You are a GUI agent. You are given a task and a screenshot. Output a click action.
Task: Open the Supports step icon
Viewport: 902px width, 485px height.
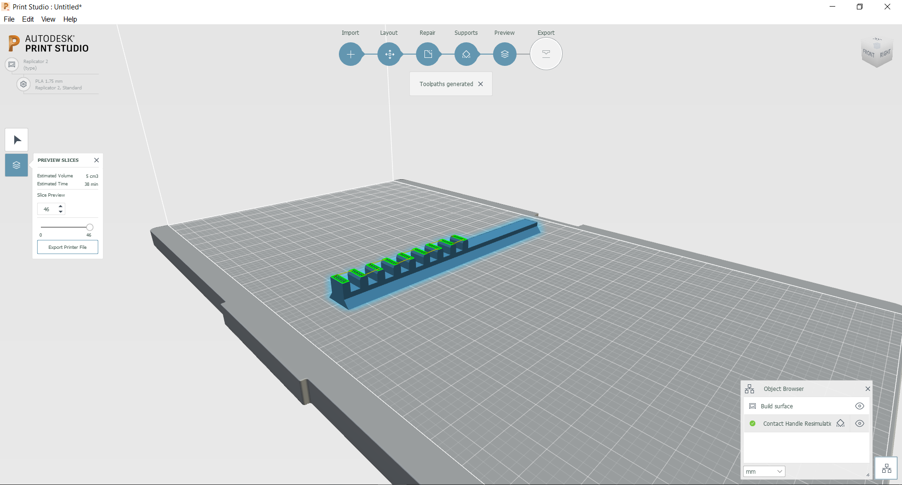466,54
